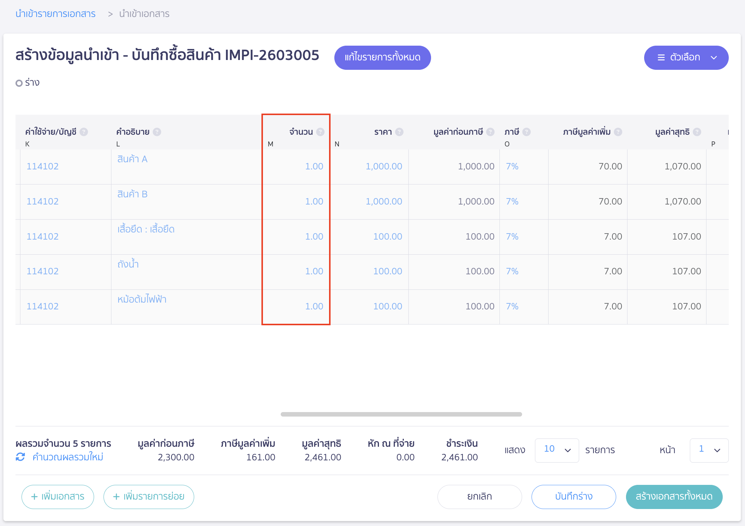Click 7% tax in เสื้อยืด row

(x=512, y=237)
